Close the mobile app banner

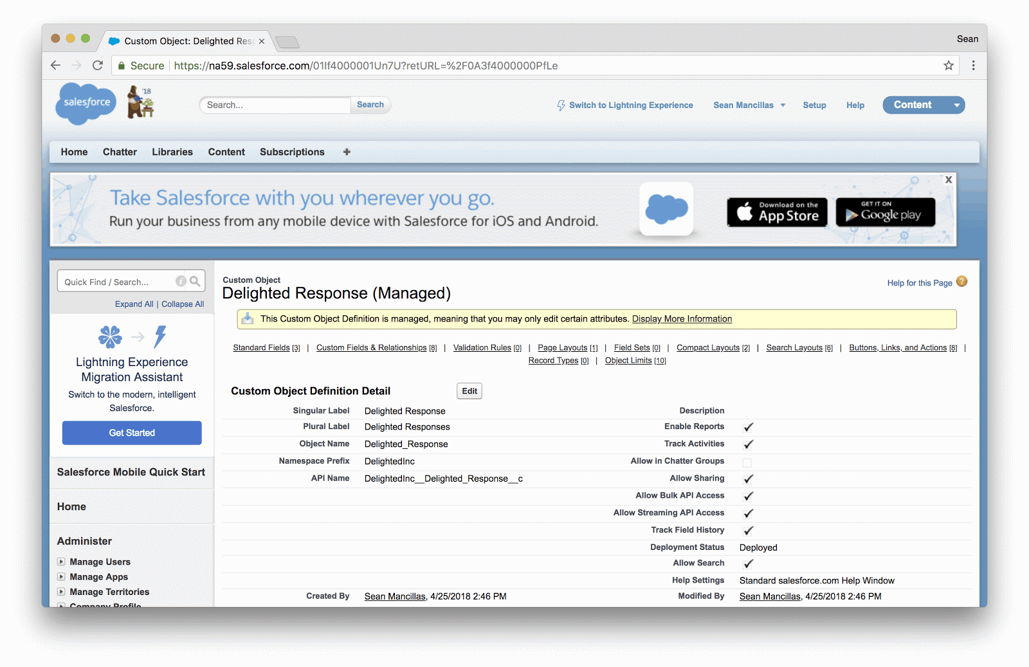tap(949, 180)
